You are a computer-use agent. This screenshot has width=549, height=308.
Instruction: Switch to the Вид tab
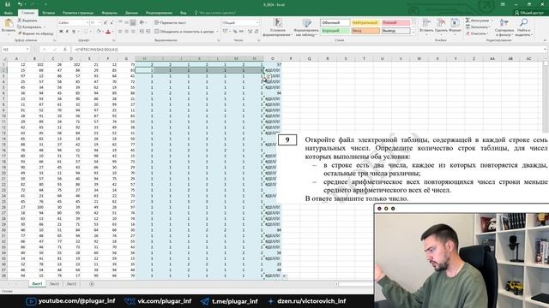[183, 13]
